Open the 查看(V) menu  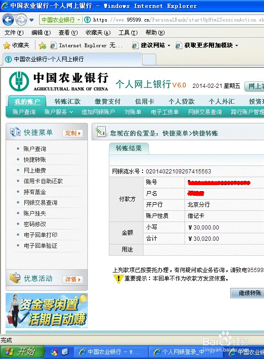[68, 33]
